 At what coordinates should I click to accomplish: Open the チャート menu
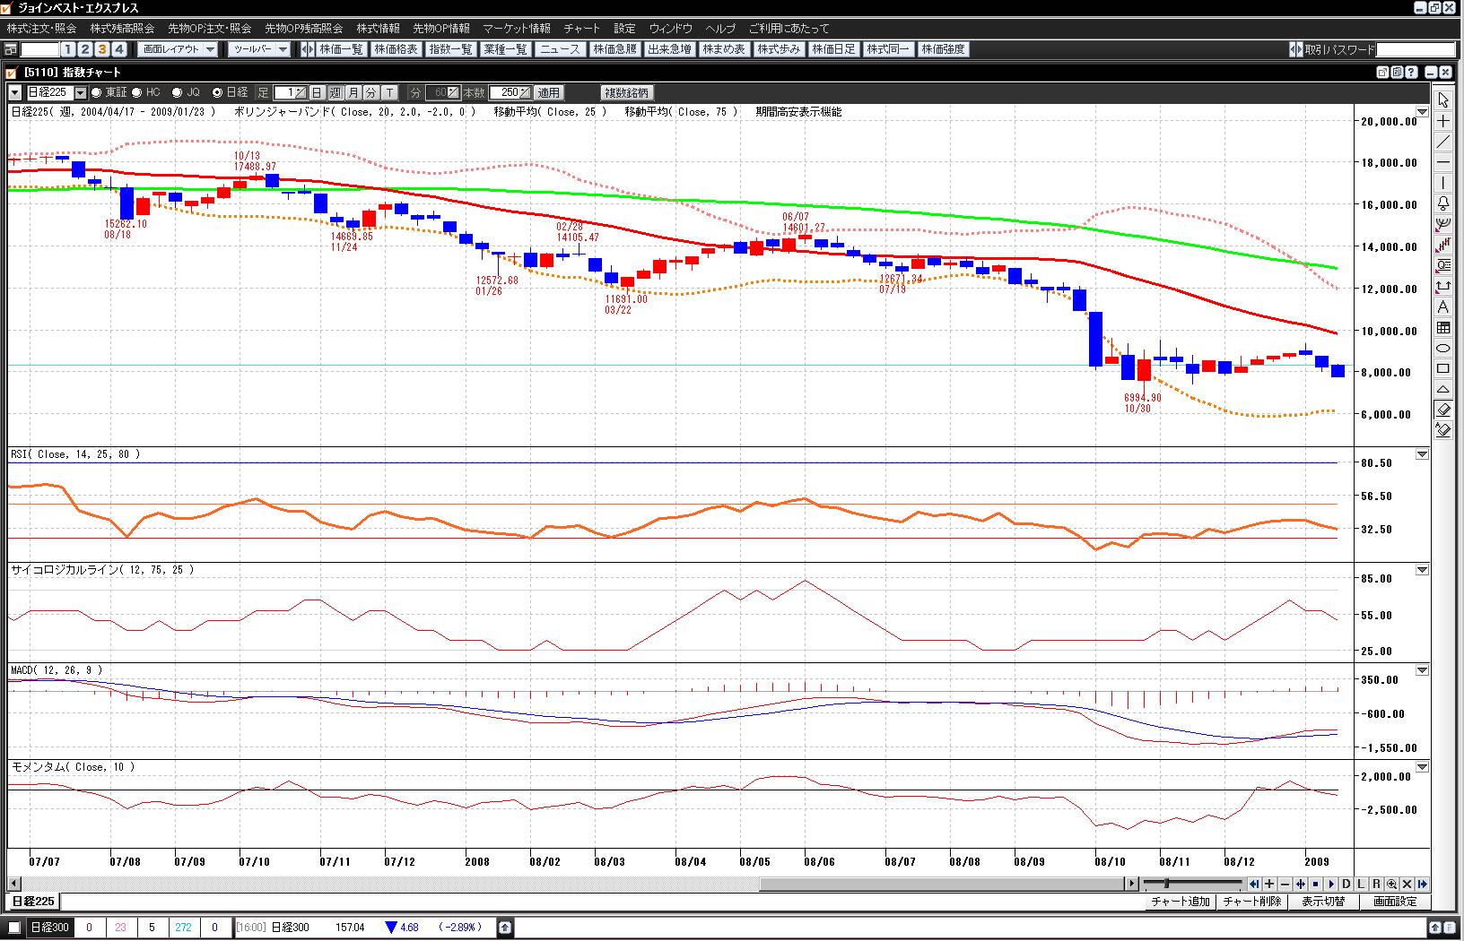[x=581, y=29]
